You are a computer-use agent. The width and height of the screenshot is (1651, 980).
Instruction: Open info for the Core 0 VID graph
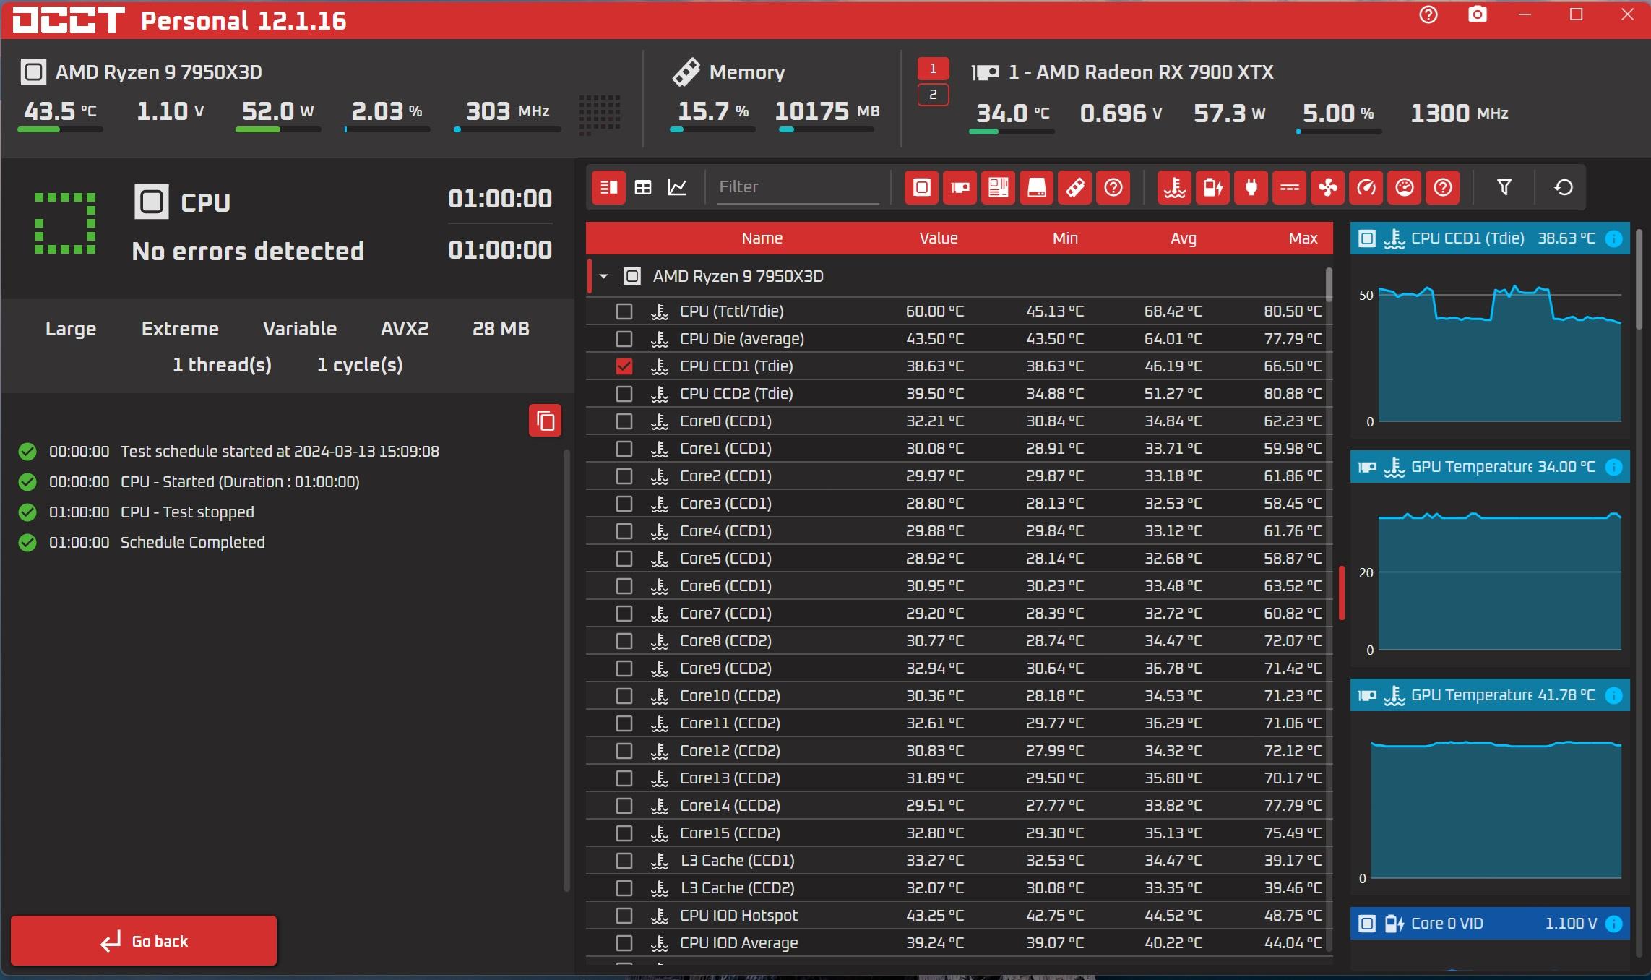1613,924
